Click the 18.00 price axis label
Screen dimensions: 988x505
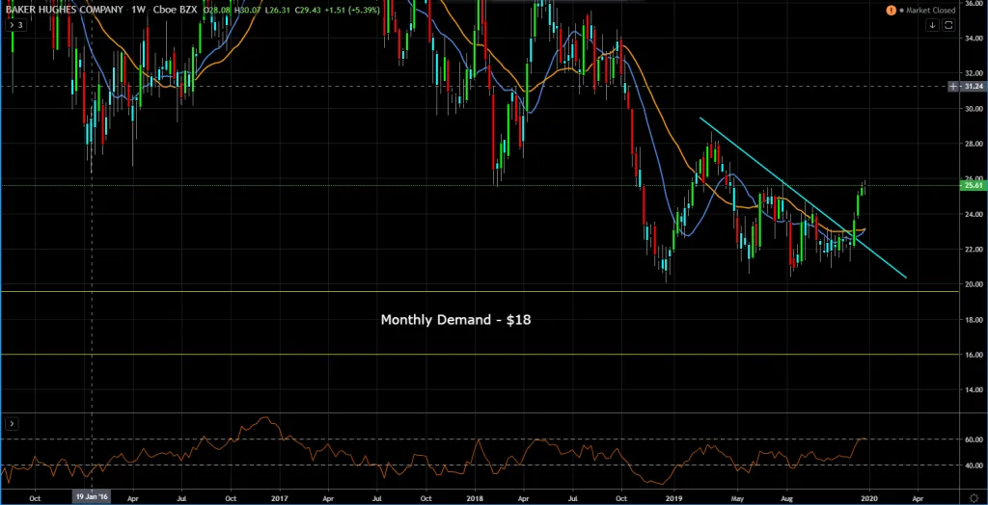(x=974, y=319)
